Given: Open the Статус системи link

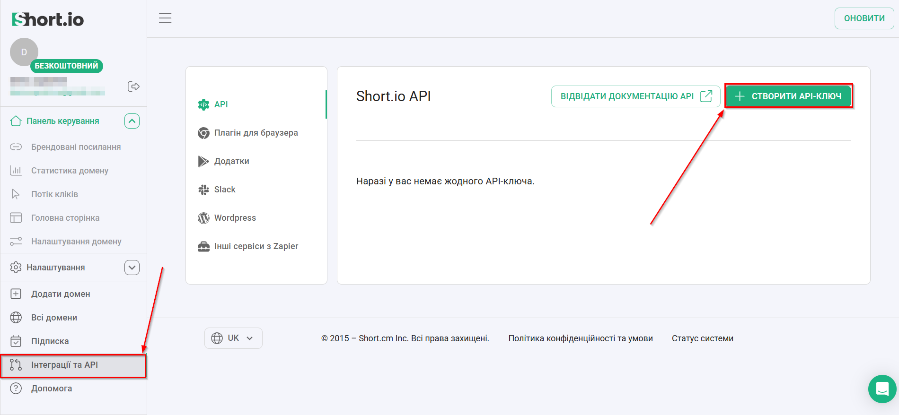Looking at the screenshot, I should [703, 338].
